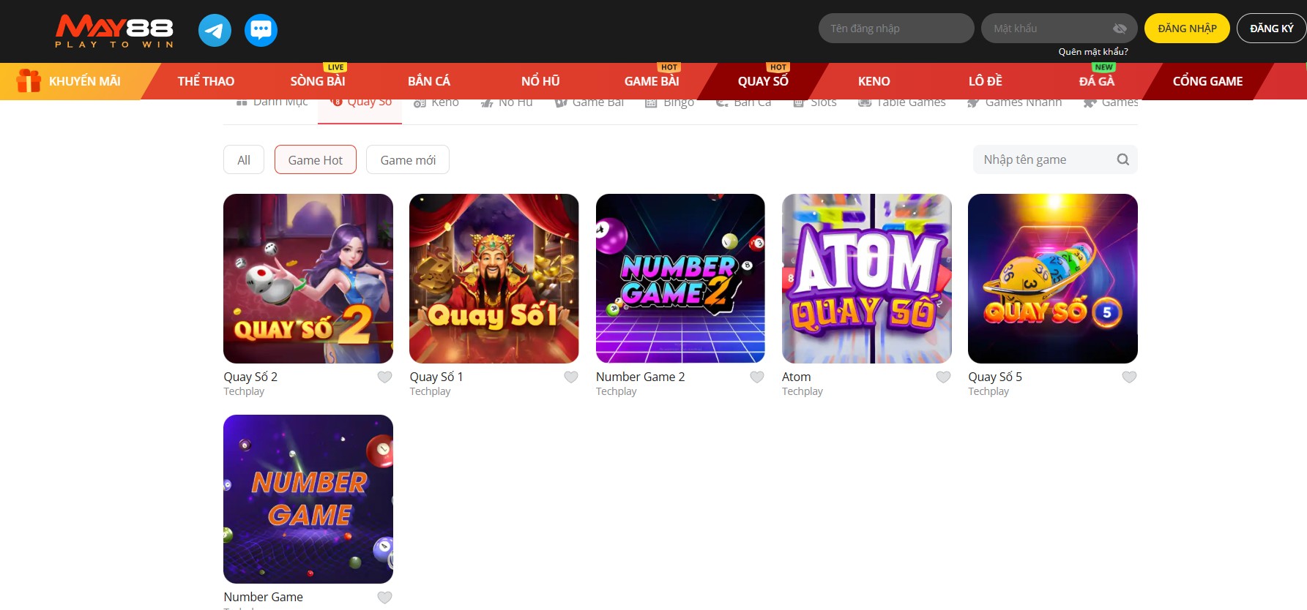1307x610 pixels.
Task: Open the Telegram contact icon
Action: [215, 30]
